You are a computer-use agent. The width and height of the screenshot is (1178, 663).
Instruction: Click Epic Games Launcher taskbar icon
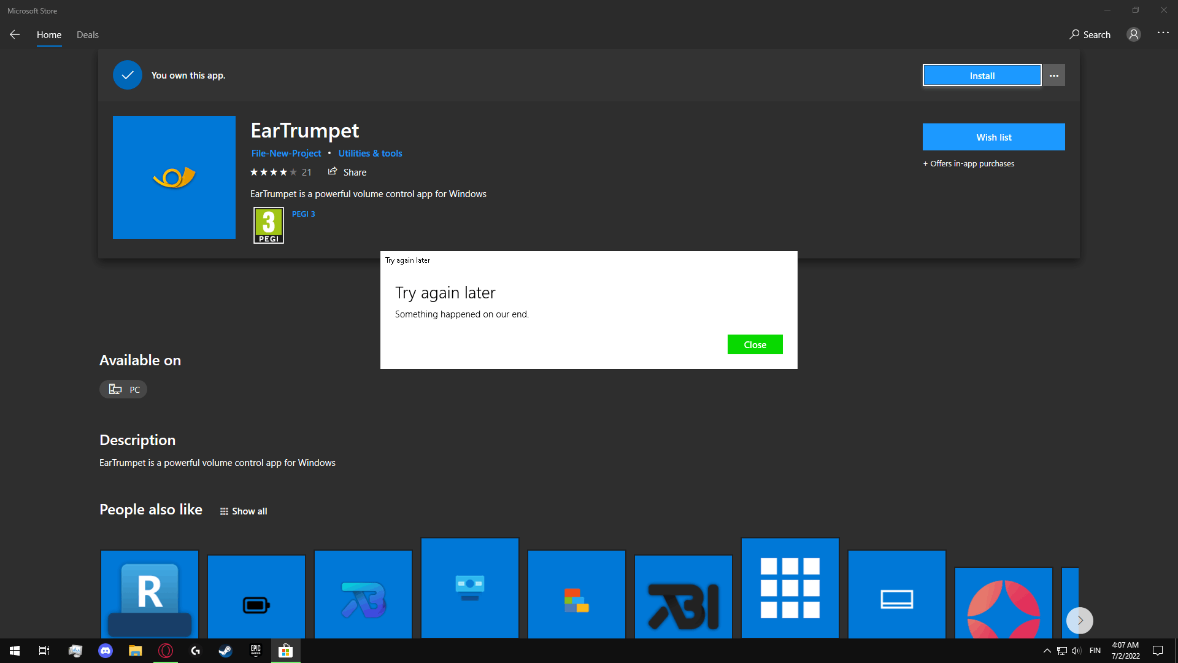tap(255, 651)
